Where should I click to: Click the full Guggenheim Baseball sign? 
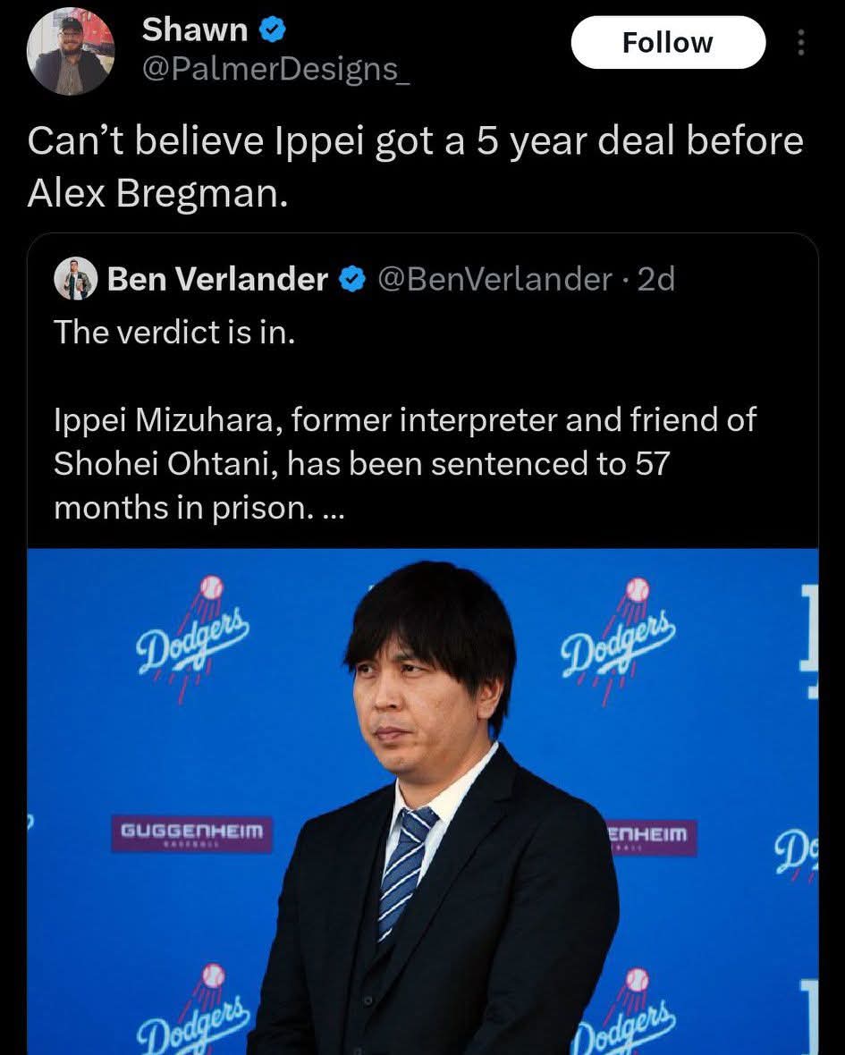point(191,833)
